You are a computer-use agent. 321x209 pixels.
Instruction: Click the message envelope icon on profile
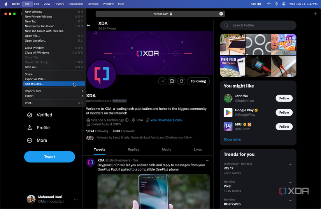172,81
